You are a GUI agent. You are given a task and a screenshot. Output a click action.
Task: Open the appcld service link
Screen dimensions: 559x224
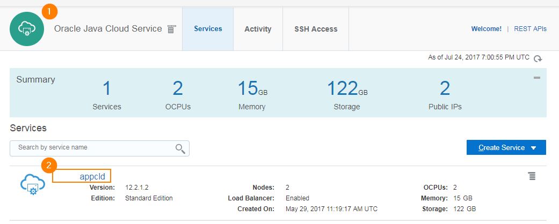92,176
